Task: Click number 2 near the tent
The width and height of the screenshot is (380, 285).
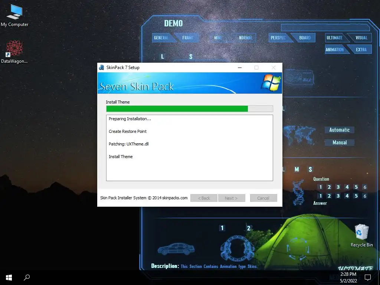Action: (x=249, y=228)
